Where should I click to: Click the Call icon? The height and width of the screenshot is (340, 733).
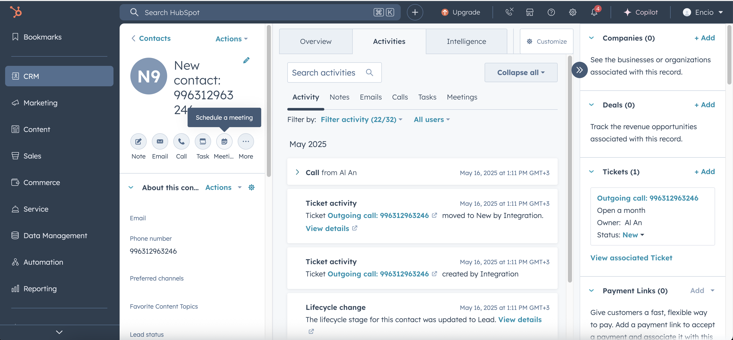pos(181,141)
